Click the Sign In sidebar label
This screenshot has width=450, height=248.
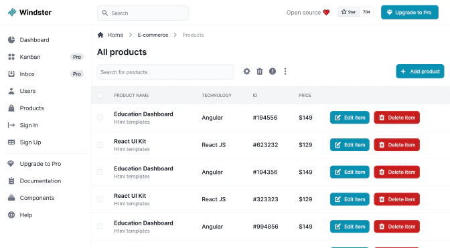pos(29,125)
